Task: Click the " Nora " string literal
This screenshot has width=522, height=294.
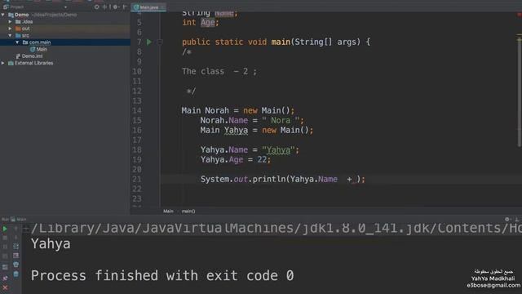Action: (x=281, y=120)
